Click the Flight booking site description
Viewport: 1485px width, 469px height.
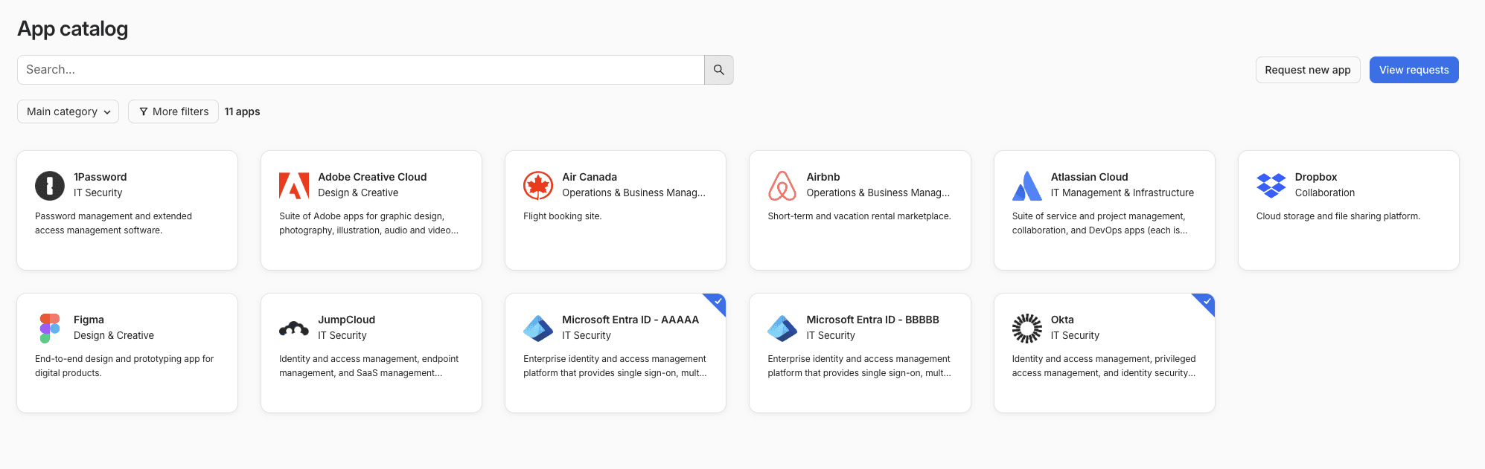point(562,216)
